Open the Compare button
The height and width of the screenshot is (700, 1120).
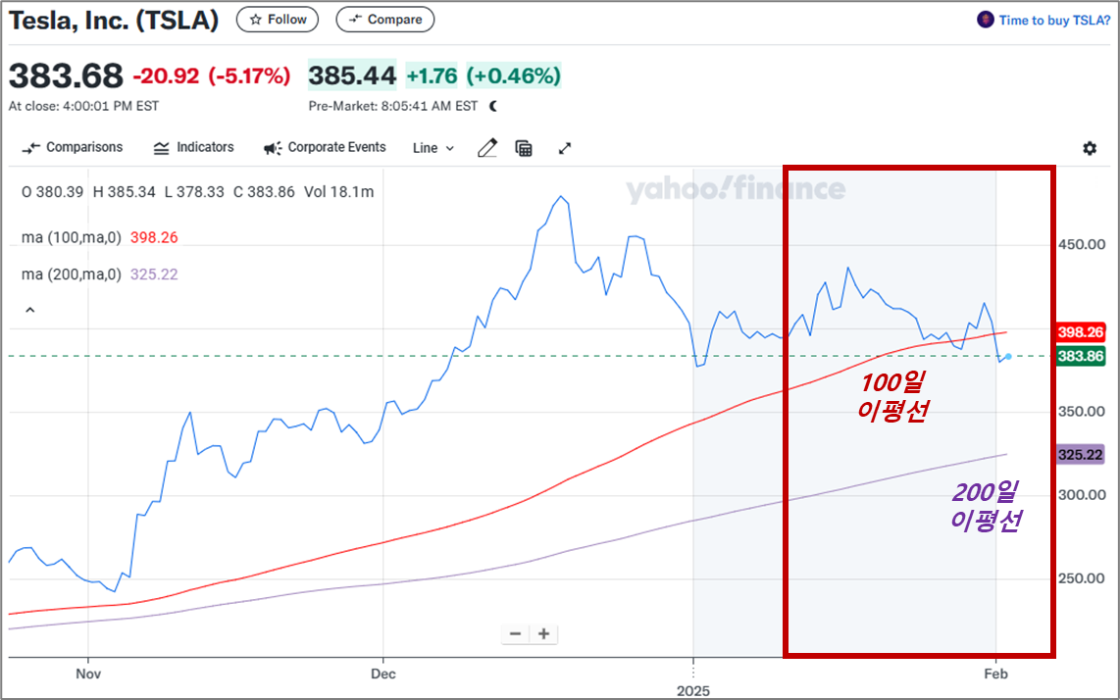coord(385,20)
